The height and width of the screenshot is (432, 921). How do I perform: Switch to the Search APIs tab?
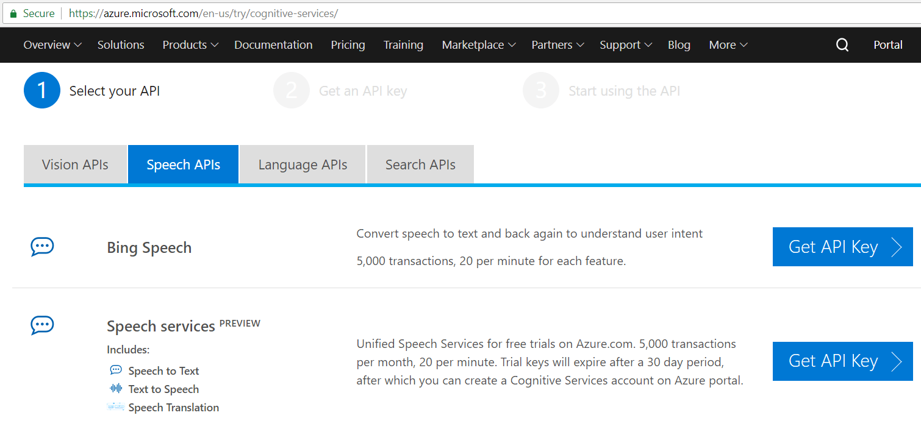tap(420, 165)
